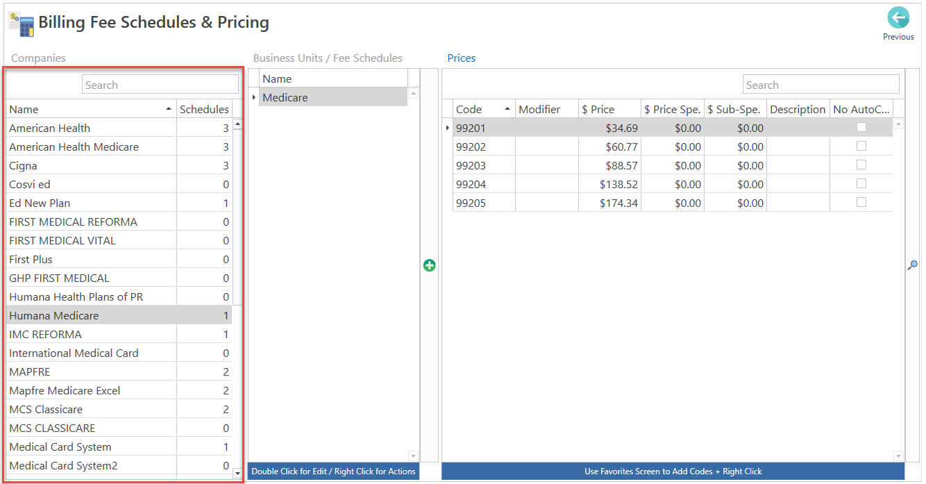Screen dimensions: 926x484
Task: Click the $ Price column header
Action: pos(609,109)
